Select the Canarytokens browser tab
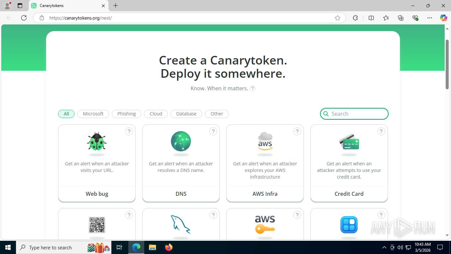451x254 pixels. tap(68, 6)
